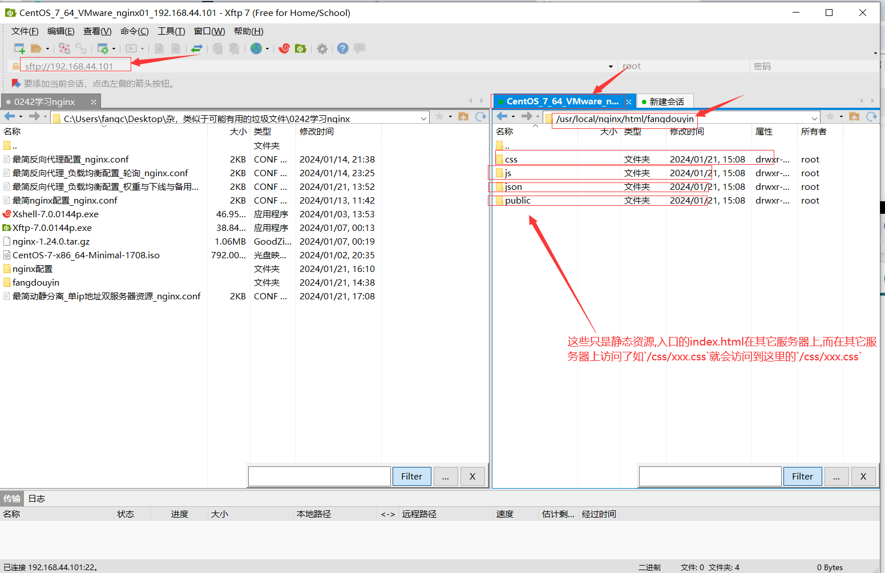Viewport: 885px width, 573px height.
Task: Open Options via the gear icon
Action: pos(322,48)
